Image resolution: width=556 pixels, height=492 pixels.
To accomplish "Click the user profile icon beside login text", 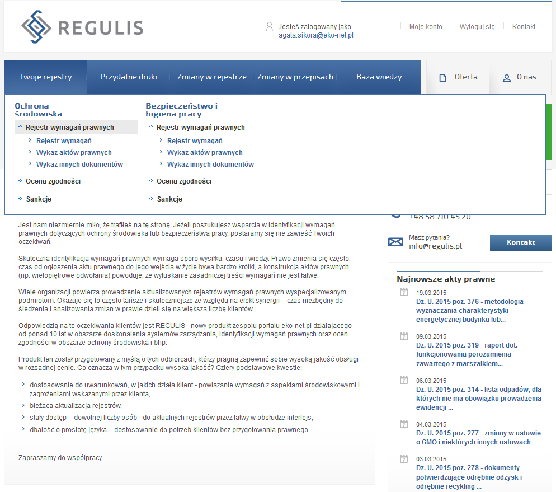I will (270, 27).
